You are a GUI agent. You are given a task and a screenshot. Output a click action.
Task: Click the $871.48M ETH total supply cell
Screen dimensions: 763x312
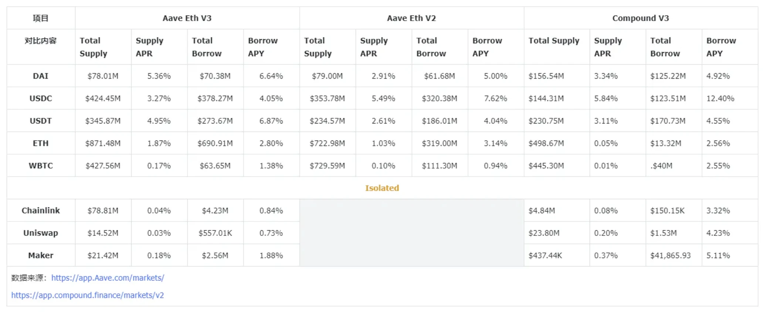[103, 143]
